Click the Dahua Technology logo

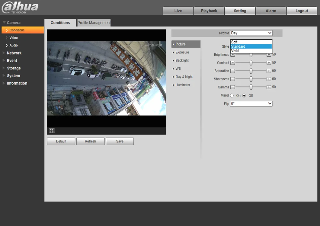(20, 8)
